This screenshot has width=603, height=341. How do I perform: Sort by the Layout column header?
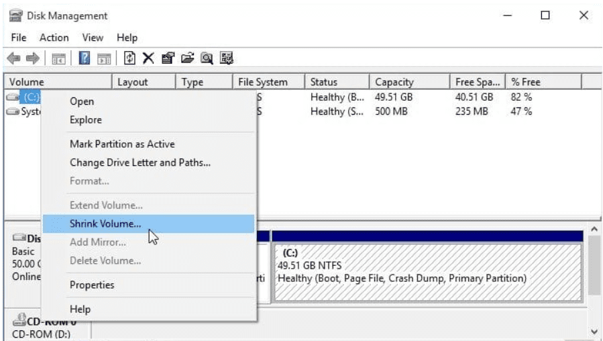point(144,82)
